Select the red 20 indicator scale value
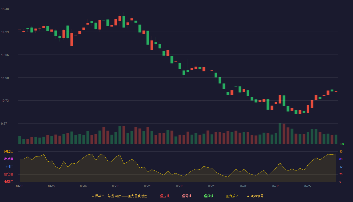 pyautogui.click(x=341, y=174)
